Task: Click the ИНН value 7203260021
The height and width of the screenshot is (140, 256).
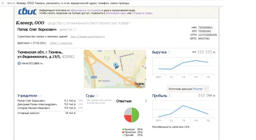Action: point(206,28)
